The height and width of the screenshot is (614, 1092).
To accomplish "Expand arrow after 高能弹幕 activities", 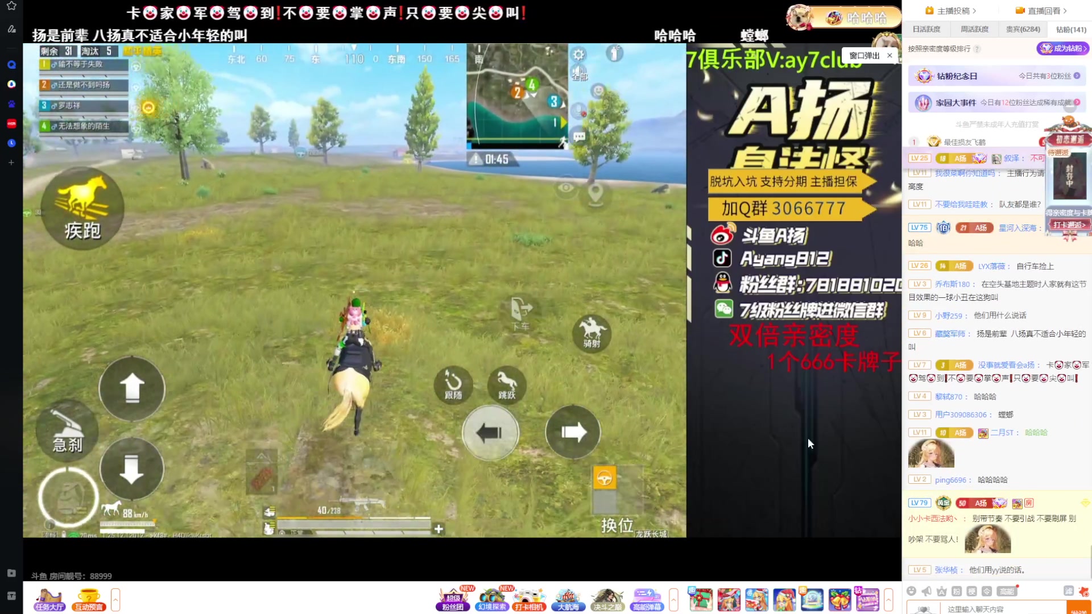I will (673, 600).
